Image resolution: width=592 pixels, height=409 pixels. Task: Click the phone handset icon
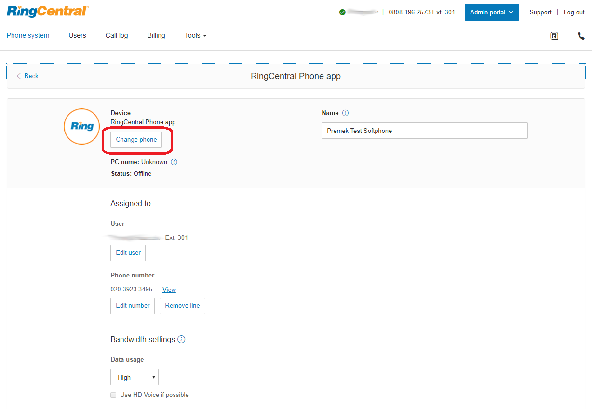click(581, 36)
